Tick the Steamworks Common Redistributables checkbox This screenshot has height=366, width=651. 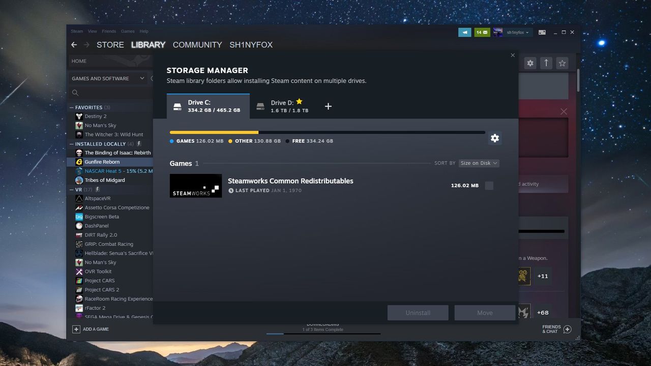click(489, 186)
